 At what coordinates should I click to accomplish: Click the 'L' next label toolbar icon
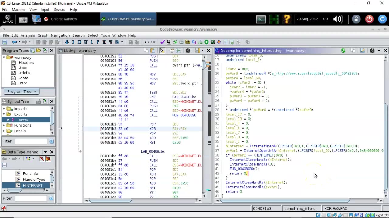point(92,42)
